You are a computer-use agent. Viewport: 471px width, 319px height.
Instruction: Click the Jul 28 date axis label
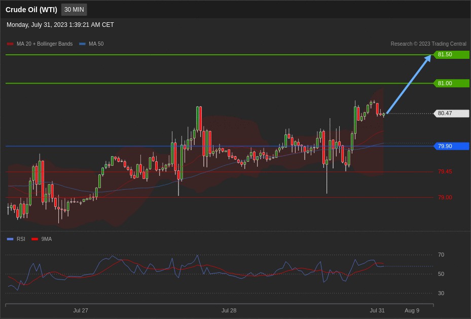point(229,310)
